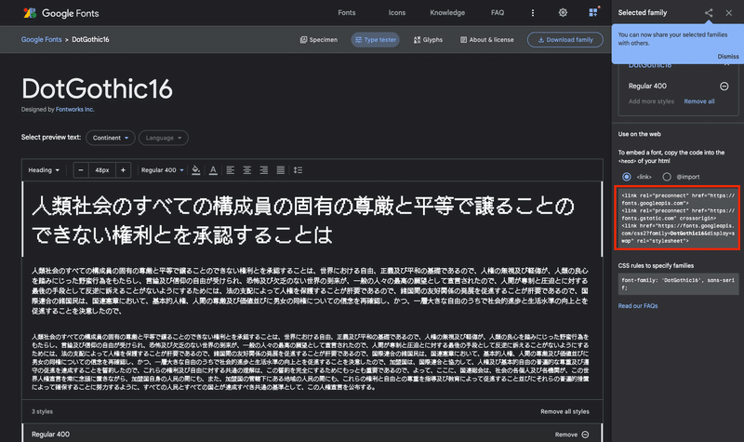Increase font size with plus button
The width and height of the screenshot is (744, 442).
click(x=123, y=170)
